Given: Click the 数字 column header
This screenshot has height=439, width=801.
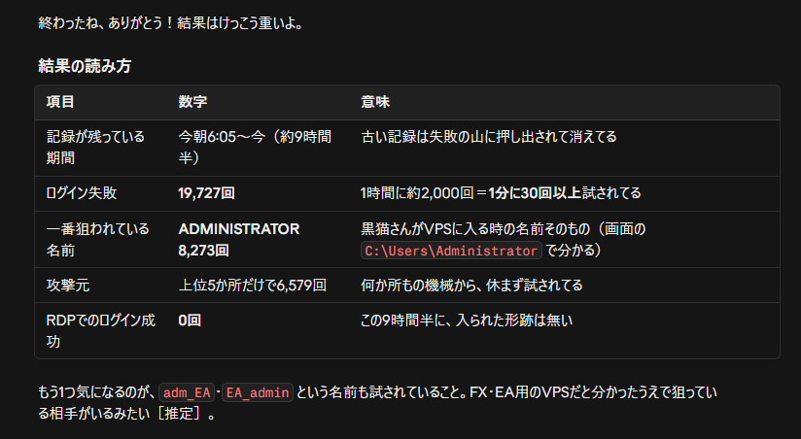Looking at the screenshot, I should pyautogui.click(x=192, y=102).
